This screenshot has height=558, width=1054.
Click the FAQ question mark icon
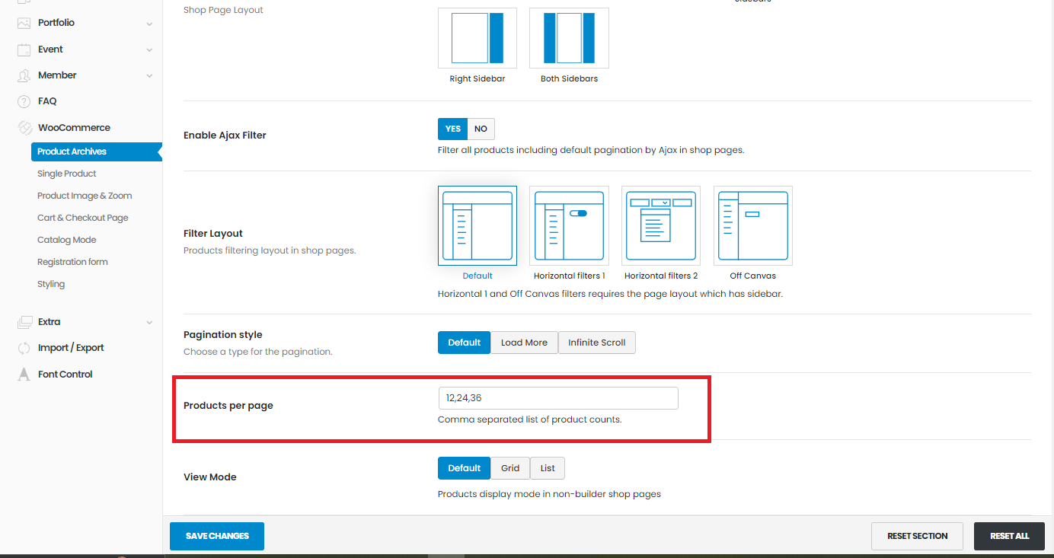[24, 101]
